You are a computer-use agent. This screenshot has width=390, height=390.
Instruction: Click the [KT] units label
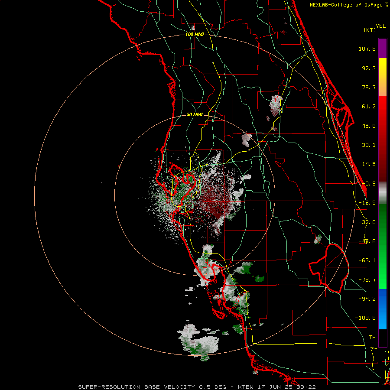[370, 30]
